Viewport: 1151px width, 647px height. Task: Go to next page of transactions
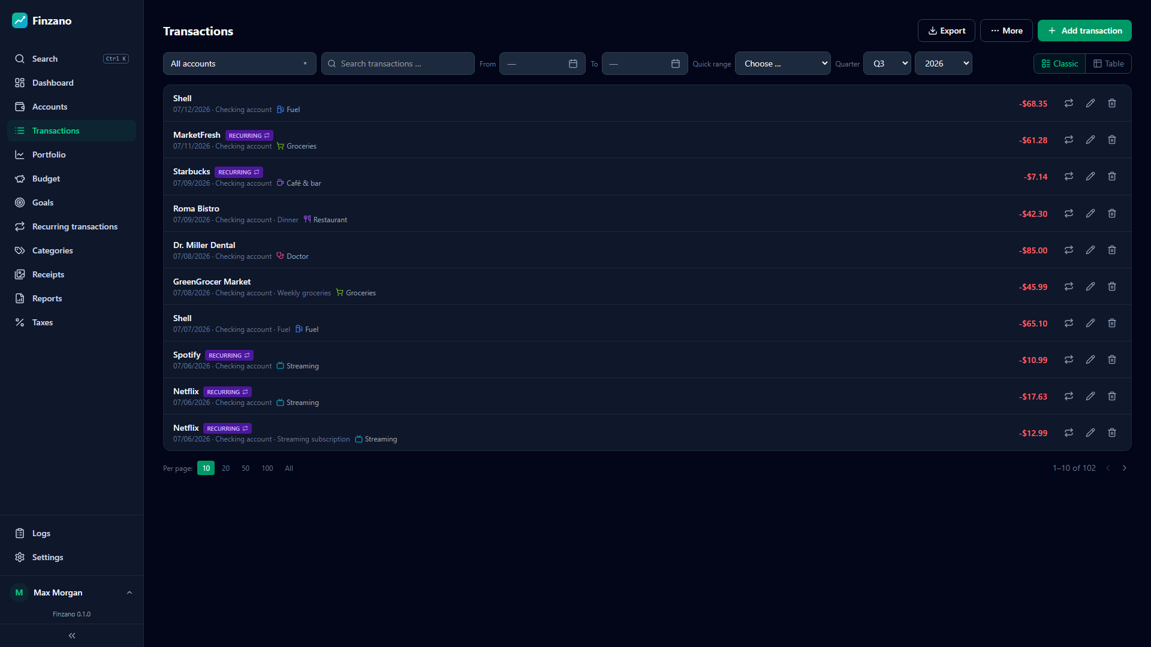tap(1125, 468)
